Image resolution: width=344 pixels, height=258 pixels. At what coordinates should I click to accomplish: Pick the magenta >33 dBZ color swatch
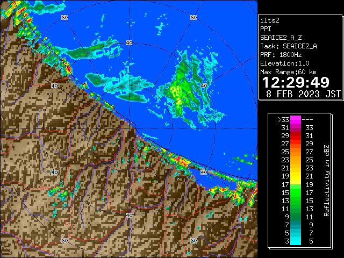pos(296,120)
